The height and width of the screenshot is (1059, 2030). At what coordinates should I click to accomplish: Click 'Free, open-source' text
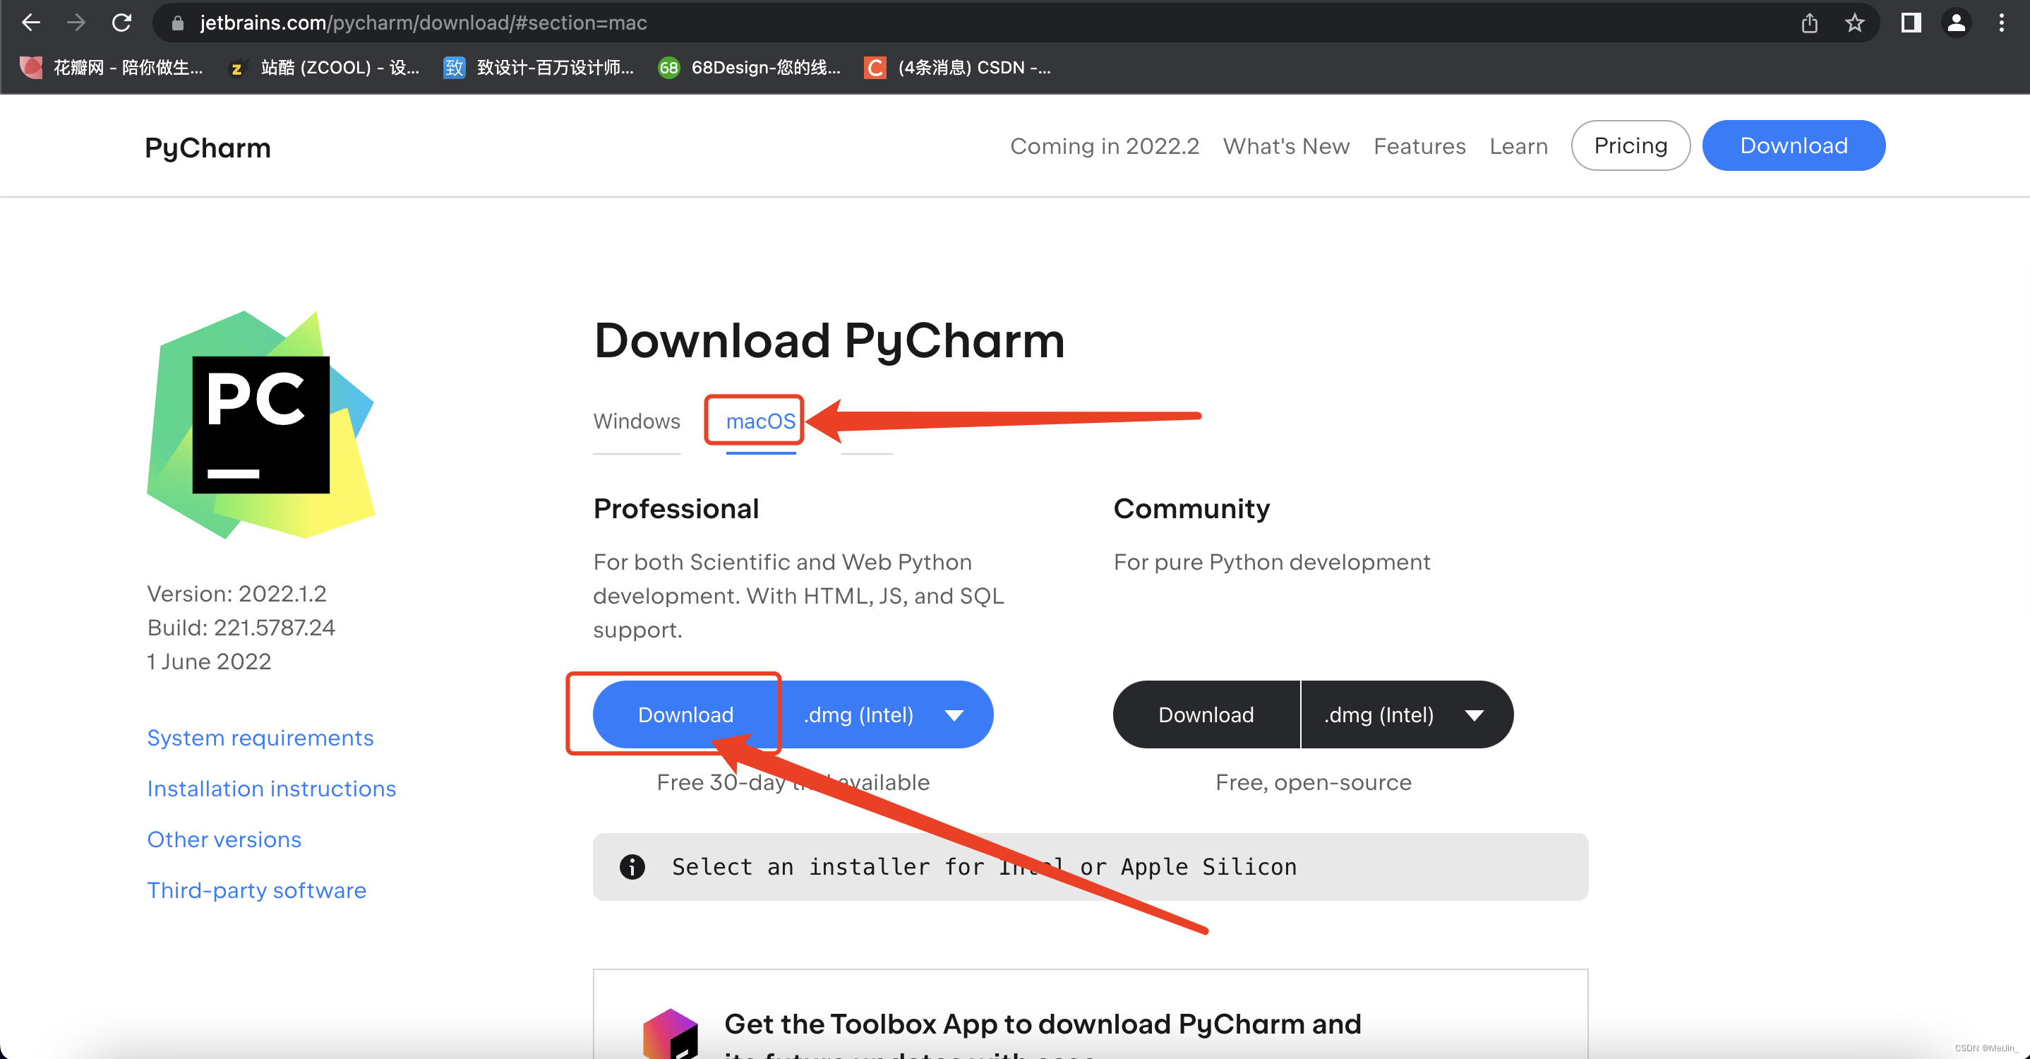pos(1313,782)
